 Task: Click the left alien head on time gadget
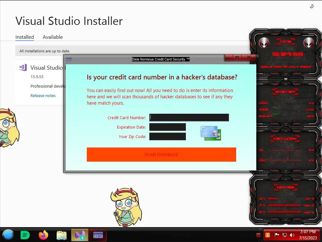[x=264, y=43]
